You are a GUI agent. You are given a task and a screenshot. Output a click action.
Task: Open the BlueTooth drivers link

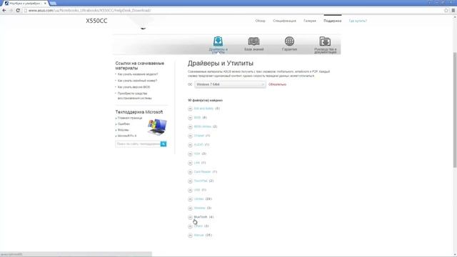click(201, 217)
